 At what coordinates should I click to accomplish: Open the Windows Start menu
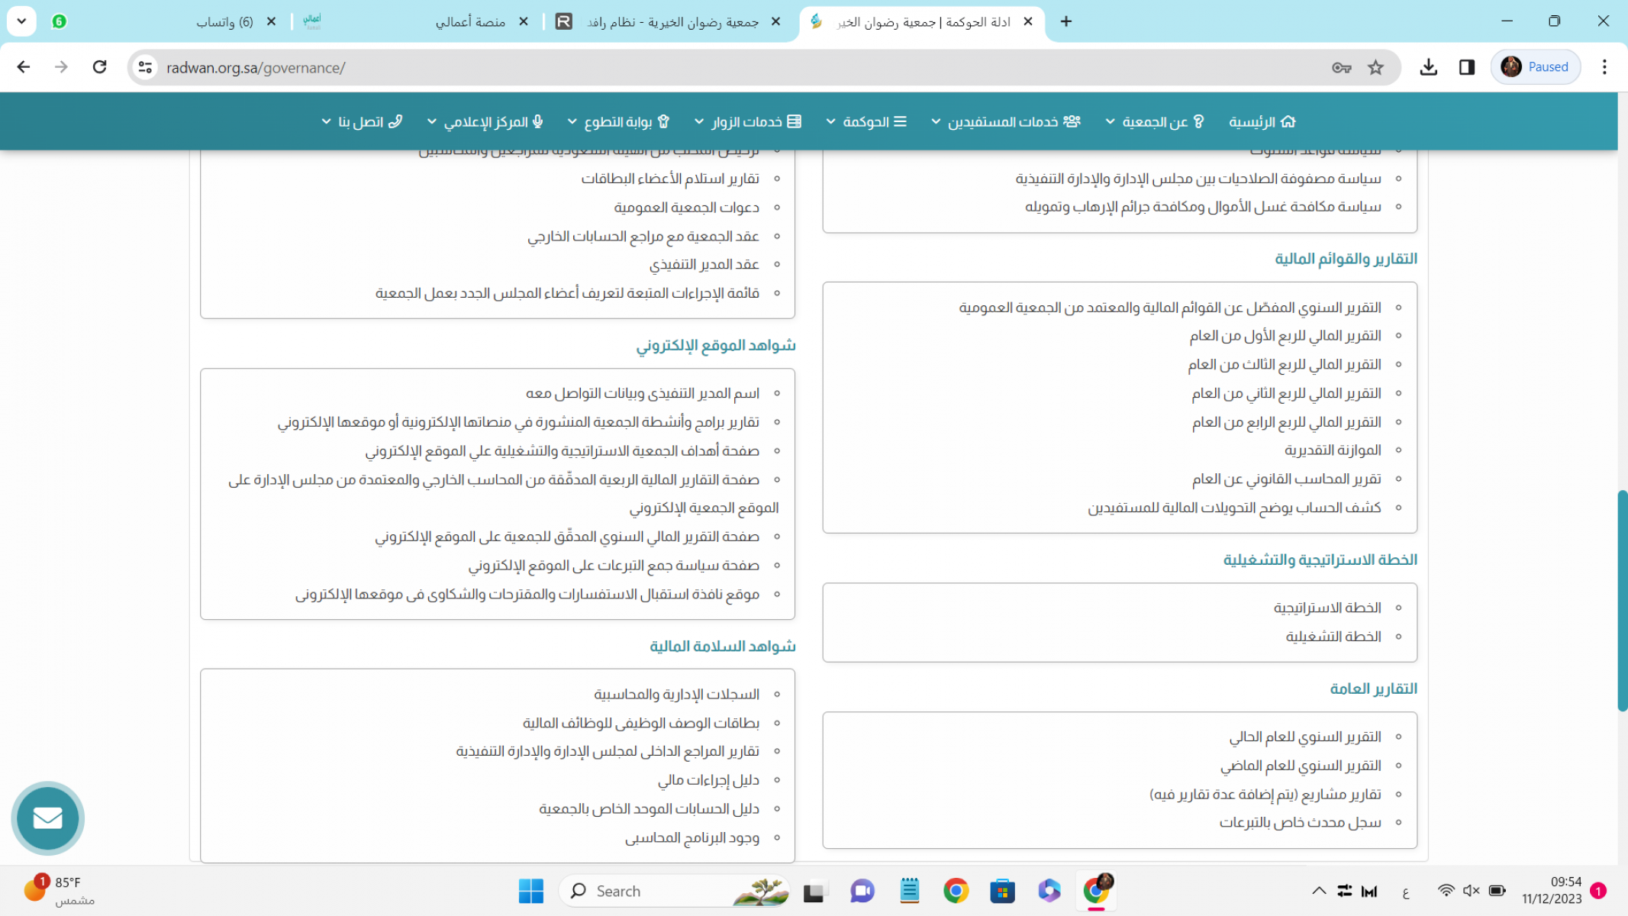(x=530, y=891)
